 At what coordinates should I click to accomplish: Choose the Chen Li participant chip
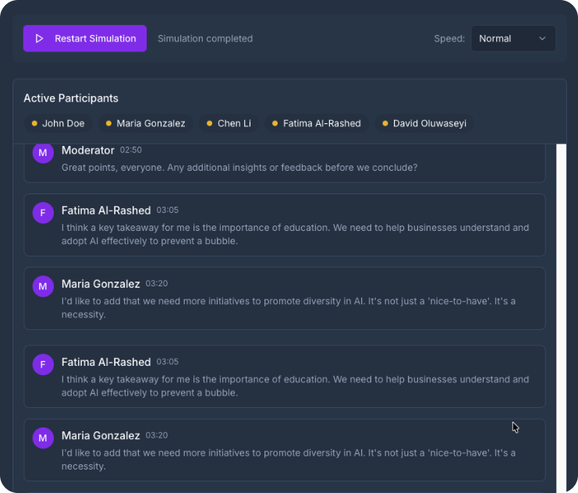tap(228, 123)
